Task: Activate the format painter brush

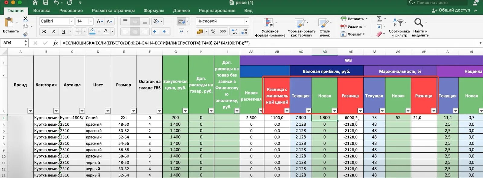Action: (x=25, y=34)
